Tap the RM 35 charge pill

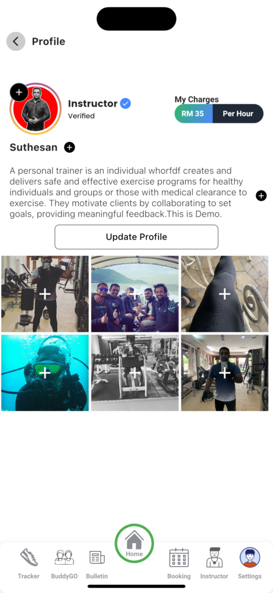pos(194,114)
